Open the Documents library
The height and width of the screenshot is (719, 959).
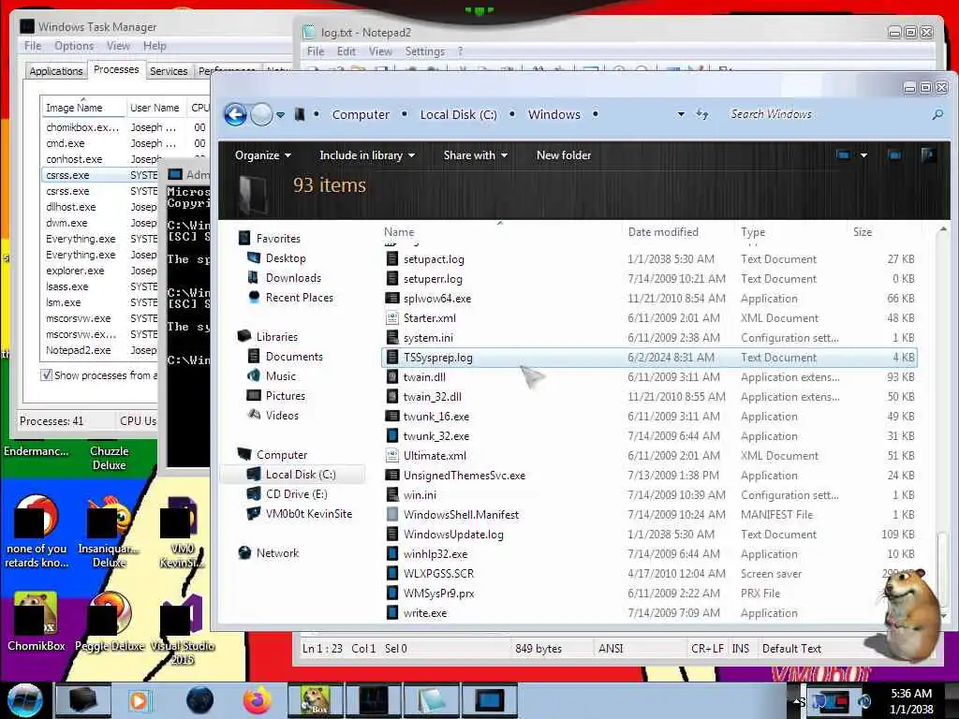point(293,357)
